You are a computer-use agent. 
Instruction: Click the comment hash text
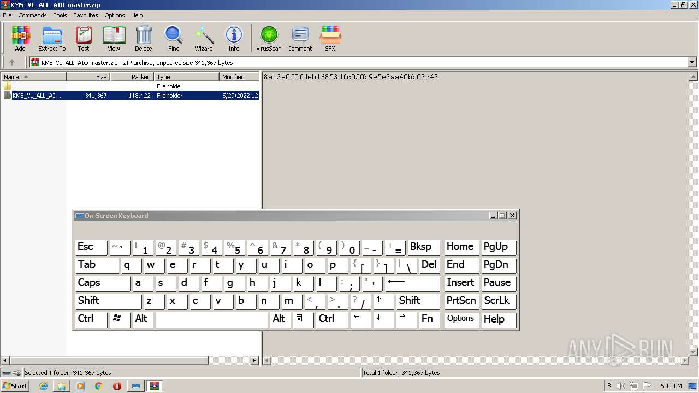click(351, 77)
